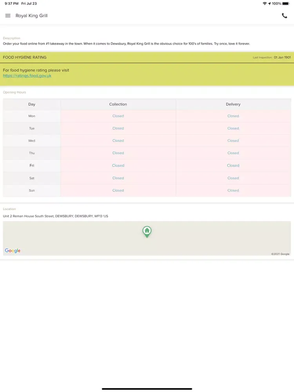The height and width of the screenshot is (392, 294).
Task: Click Wednesday's Delivery Closed cell
Action: 233,140
